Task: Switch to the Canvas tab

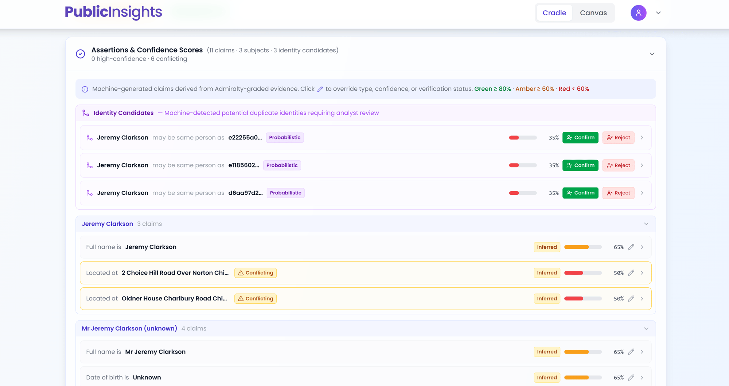Action: [x=593, y=13]
